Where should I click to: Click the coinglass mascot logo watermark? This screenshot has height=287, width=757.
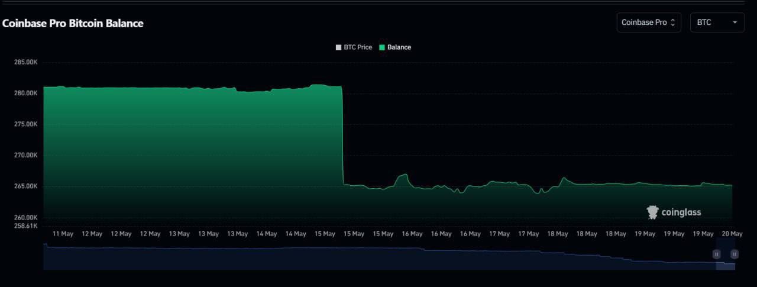pos(653,212)
